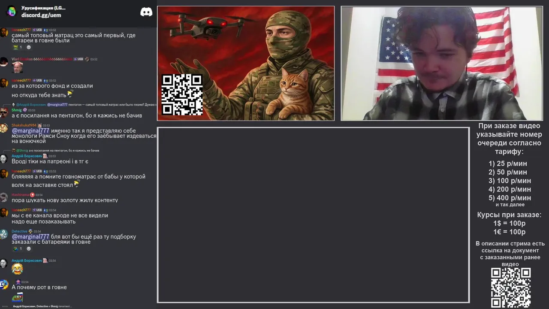
Task: Click avatar beside 'Вроді тіки на патреоні'
Action: (x=3, y=159)
